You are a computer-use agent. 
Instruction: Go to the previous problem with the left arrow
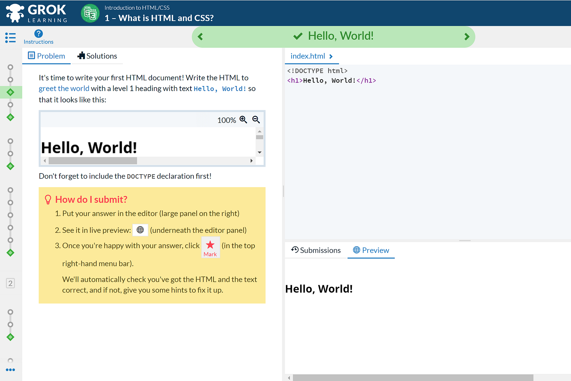(x=200, y=37)
